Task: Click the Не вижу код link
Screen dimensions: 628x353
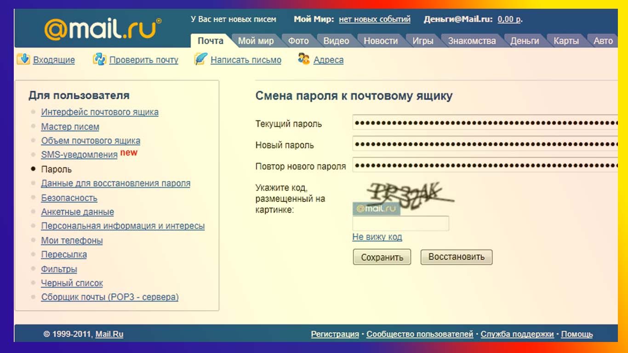Action: 377,237
